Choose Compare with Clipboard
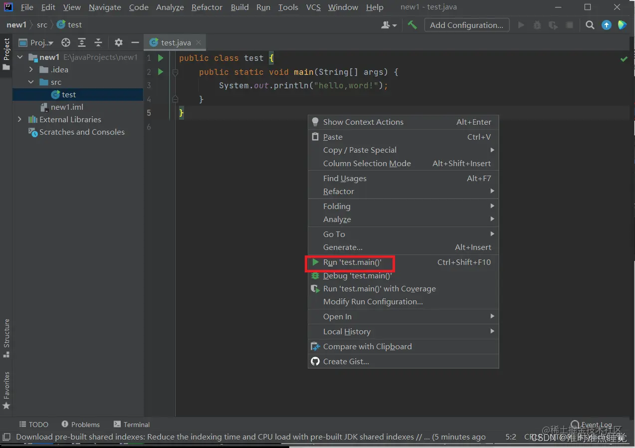This screenshot has width=635, height=448. click(404, 347)
